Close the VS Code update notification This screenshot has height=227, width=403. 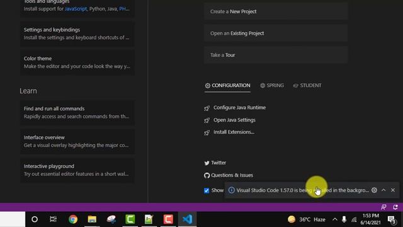click(393, 190)
